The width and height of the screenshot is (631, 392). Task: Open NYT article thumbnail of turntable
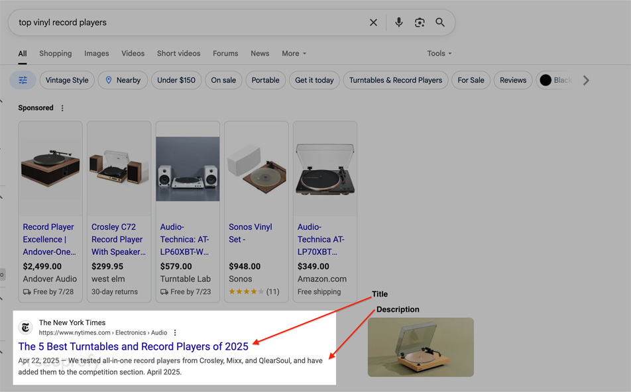(420, 347)
